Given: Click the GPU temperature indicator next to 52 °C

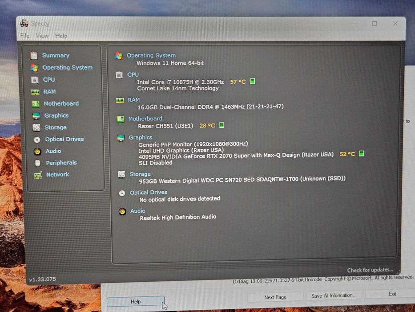Looking at the screenshot, I should pyautogui.click(x=361, y=153).
